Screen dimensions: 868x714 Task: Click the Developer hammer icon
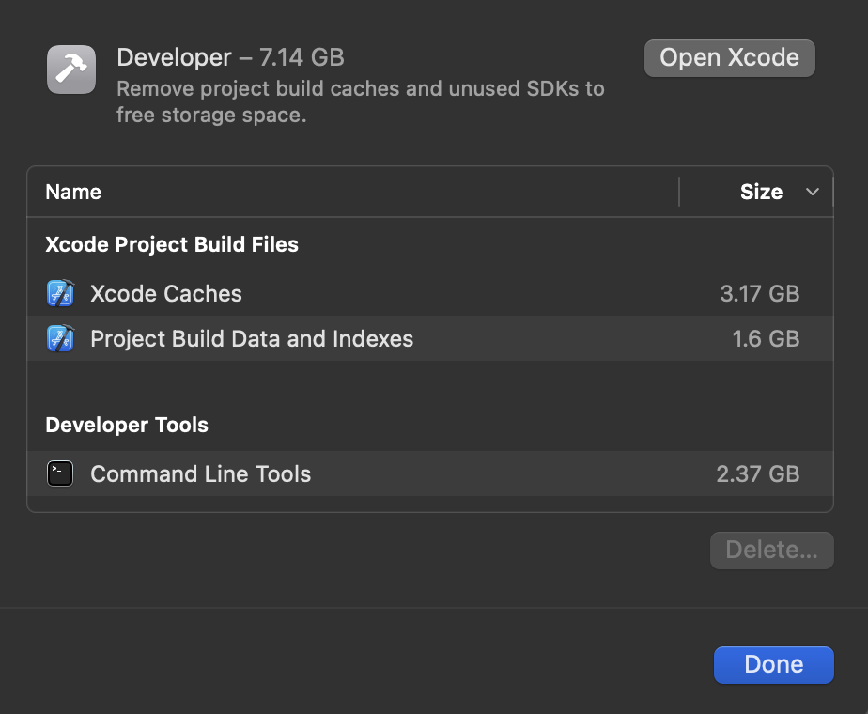click(x=71, y=70)
